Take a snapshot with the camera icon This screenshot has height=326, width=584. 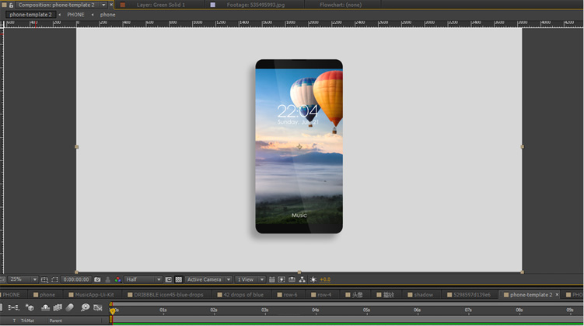pyautogui.click(x=97, y=279)
